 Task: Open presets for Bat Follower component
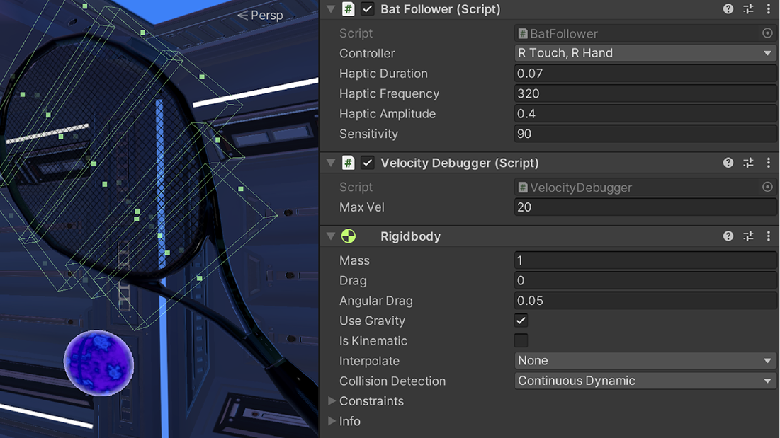coord(748,9)
